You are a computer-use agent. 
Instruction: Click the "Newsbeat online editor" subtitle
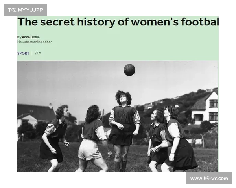(34, 42)
